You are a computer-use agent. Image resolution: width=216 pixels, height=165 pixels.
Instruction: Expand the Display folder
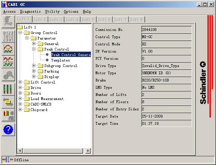point(34,77)
